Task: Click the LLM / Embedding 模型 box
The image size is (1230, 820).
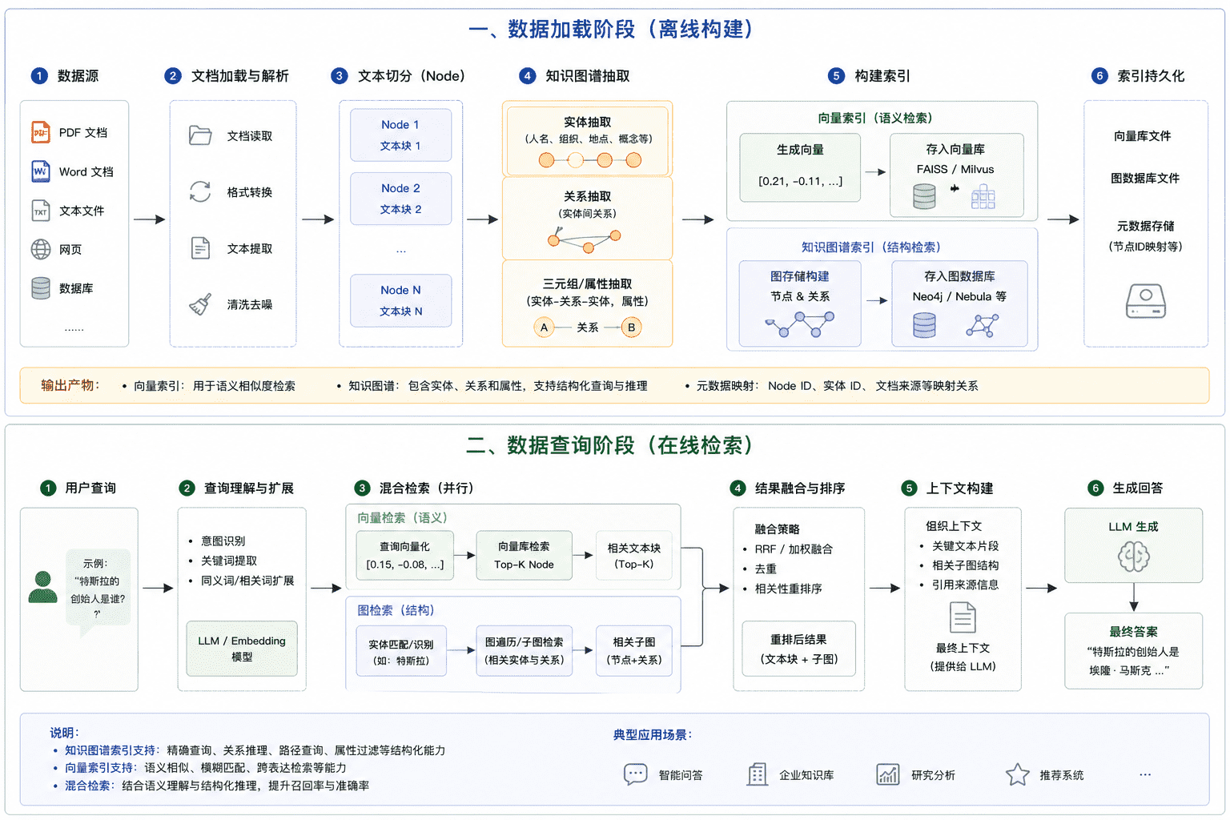Action: coord(242,649)
